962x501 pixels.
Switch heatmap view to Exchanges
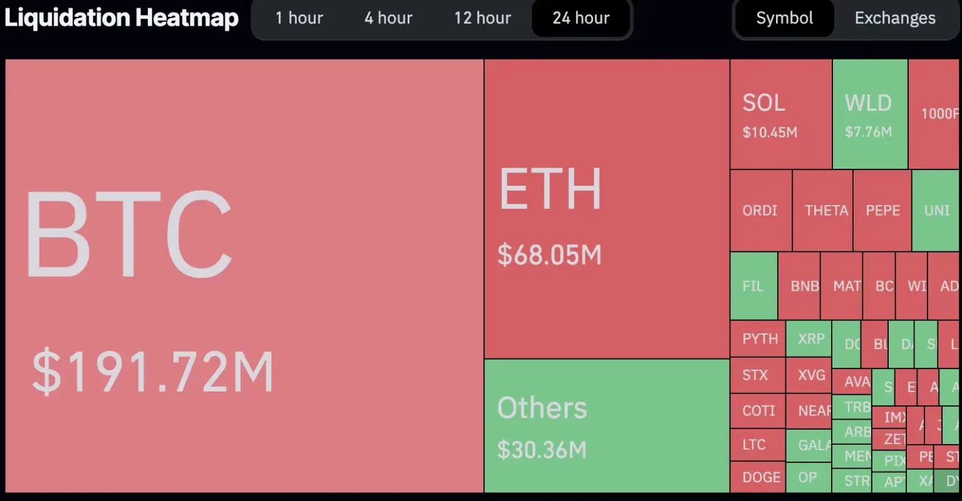[895, 18]
